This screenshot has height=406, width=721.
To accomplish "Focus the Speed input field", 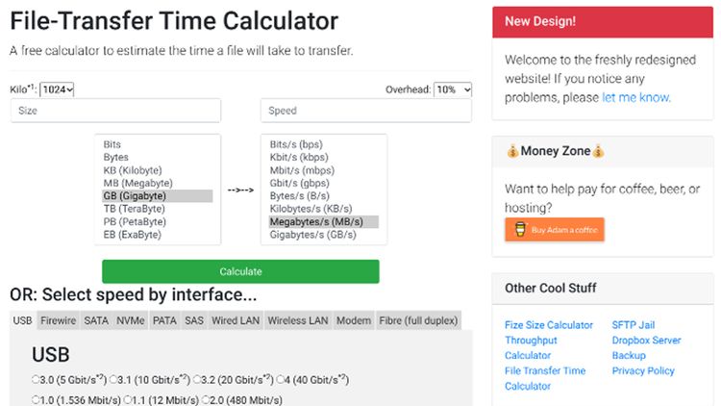I will coord(366,111).
